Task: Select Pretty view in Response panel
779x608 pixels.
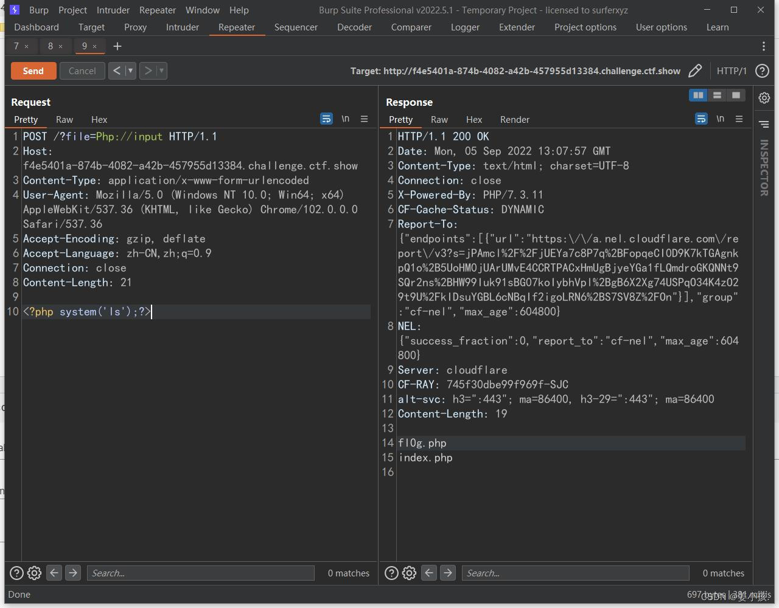Action: point(400,120)
